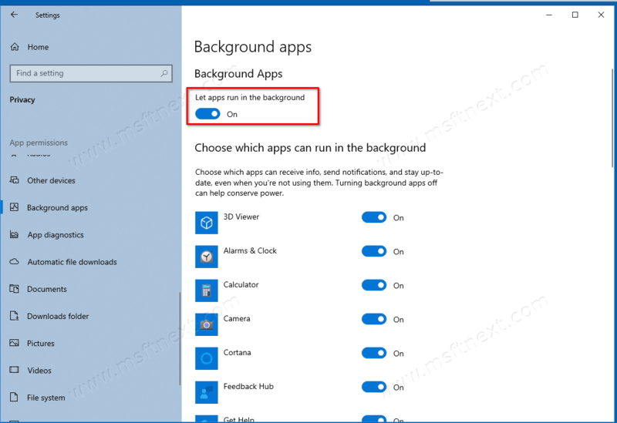
Task: Open the File system privacy page
Action: (46, 398)
